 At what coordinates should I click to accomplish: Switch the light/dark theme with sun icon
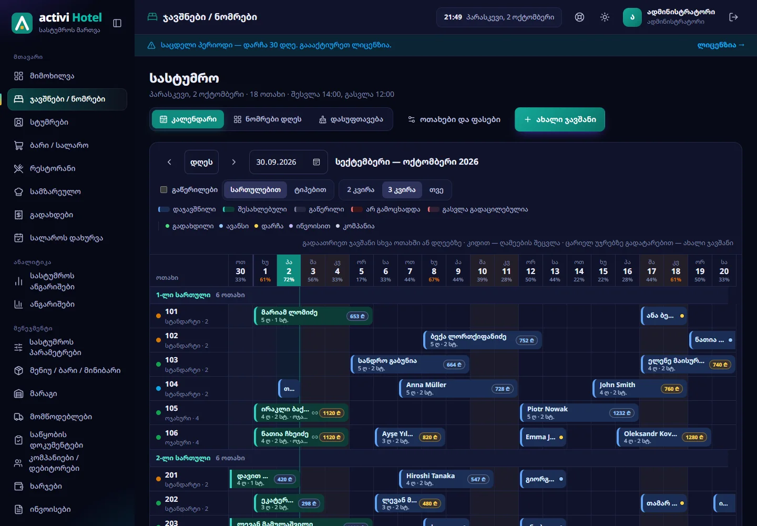point(605,17)
